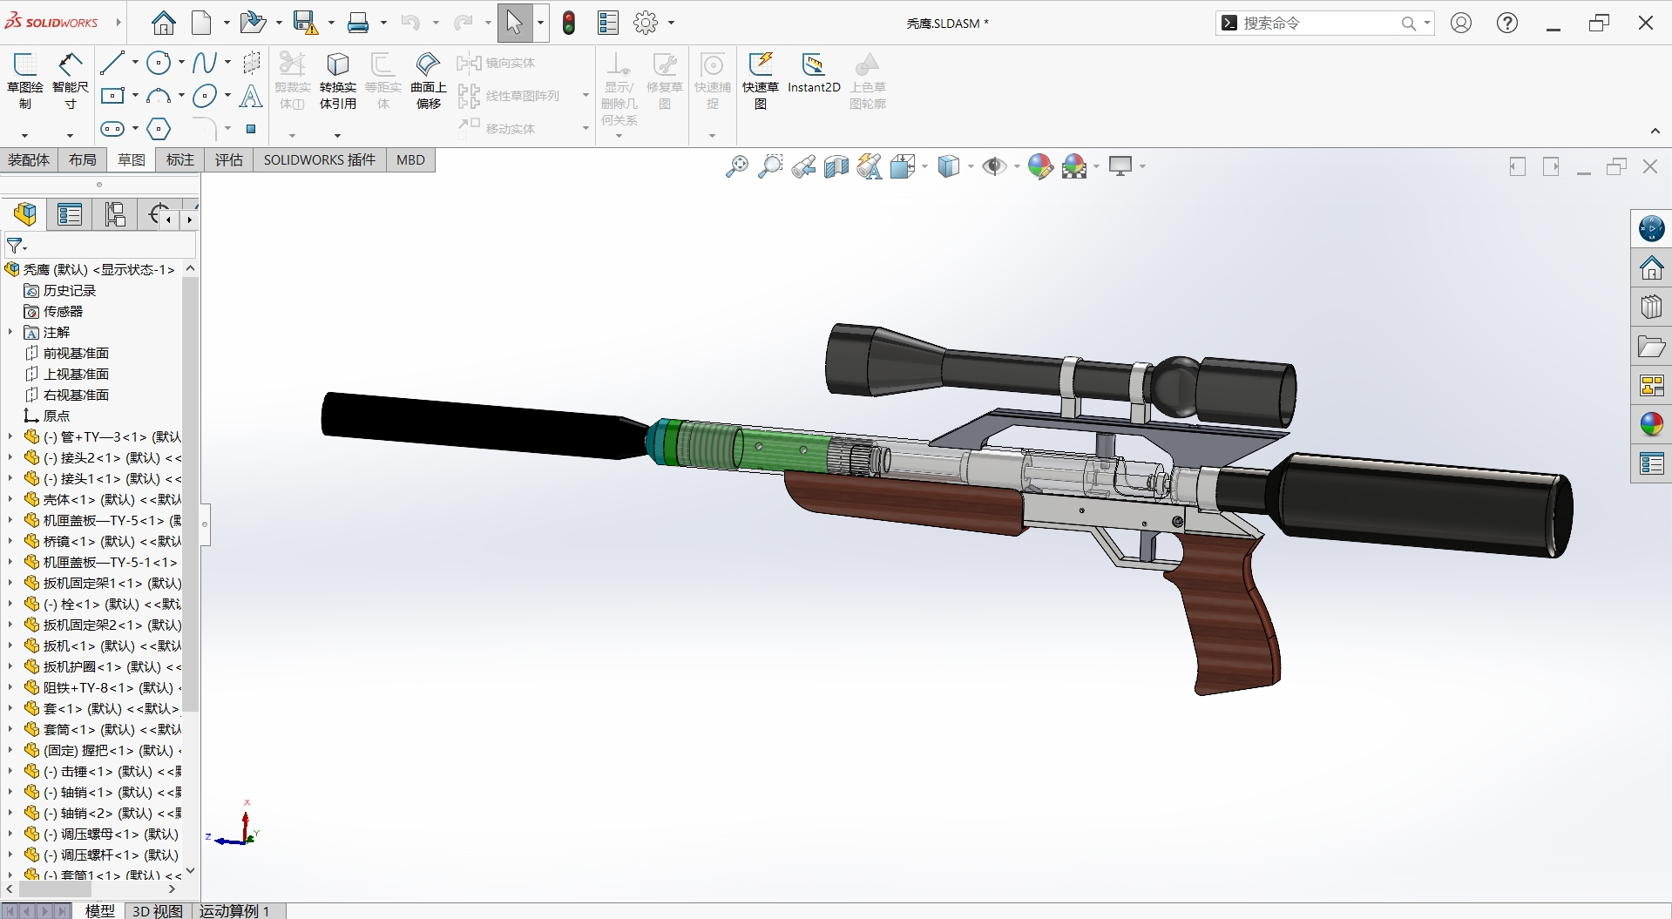Create a New document
The height and width of the screenshot is (919, 1672).
(201, 23)
